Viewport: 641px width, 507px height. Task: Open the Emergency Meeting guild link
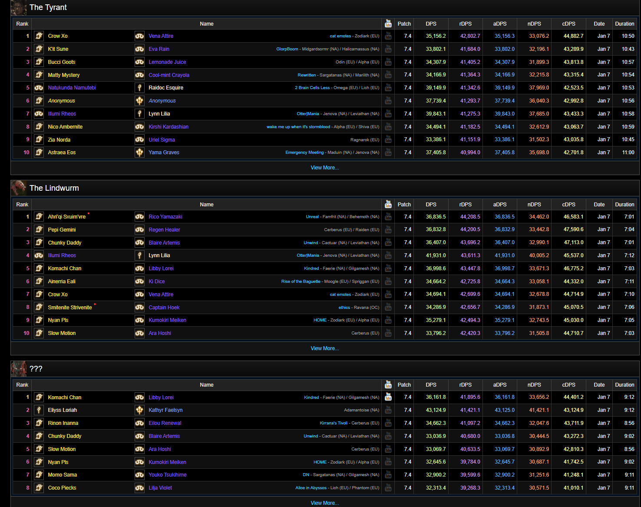point(304,152)
